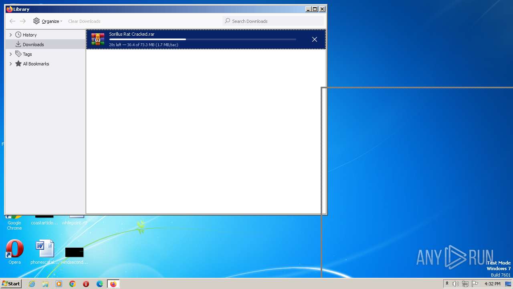Show hidden system tray icons
The height and width of the screenshot is (289, 513).
click(447, 284)
